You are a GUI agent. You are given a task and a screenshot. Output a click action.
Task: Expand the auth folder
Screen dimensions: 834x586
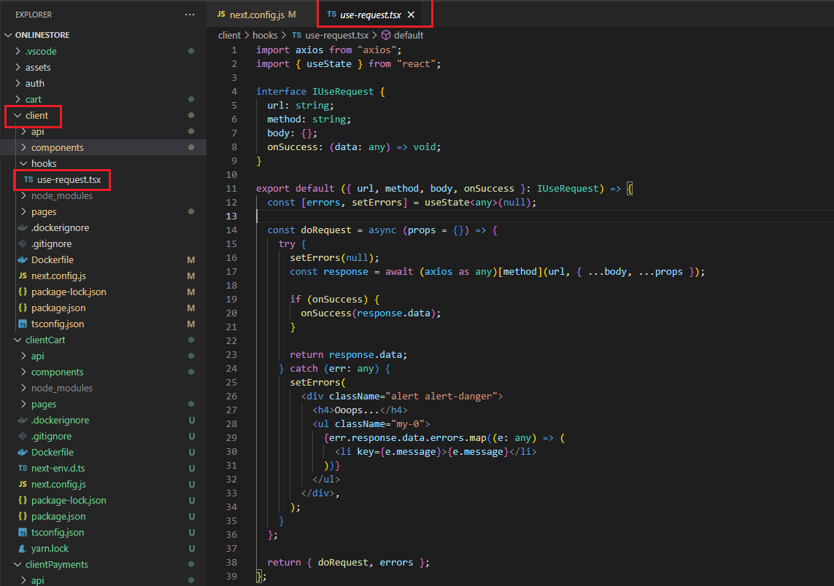(x=34, y=83)
